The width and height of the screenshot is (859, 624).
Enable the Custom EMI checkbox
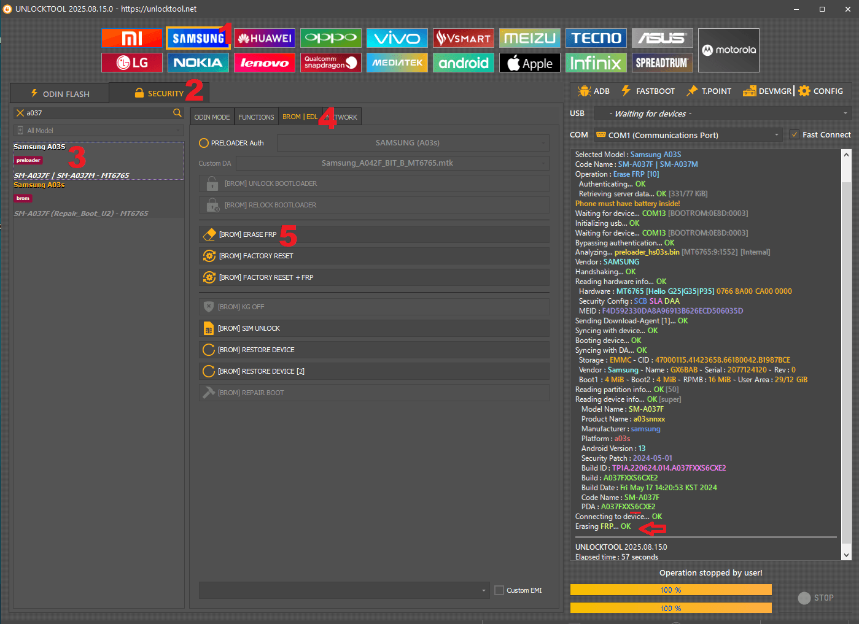tap(499, 590)
